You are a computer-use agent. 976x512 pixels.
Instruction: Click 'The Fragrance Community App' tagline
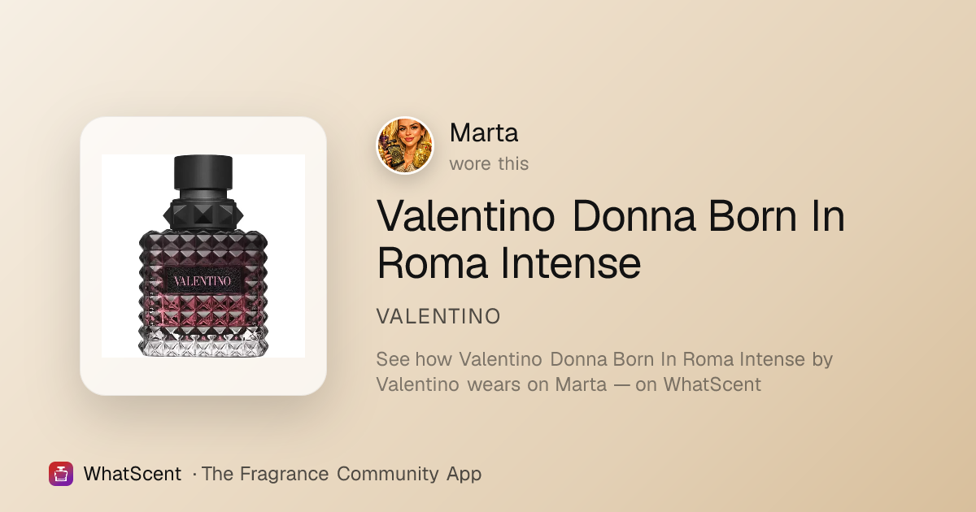(342, 474)
